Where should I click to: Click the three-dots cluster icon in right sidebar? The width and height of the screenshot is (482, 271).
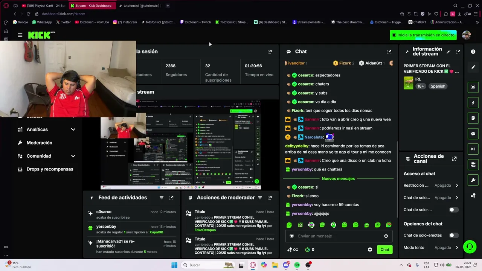(473, 195)
